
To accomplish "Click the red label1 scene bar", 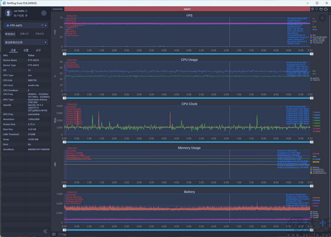I will point(187,9).
